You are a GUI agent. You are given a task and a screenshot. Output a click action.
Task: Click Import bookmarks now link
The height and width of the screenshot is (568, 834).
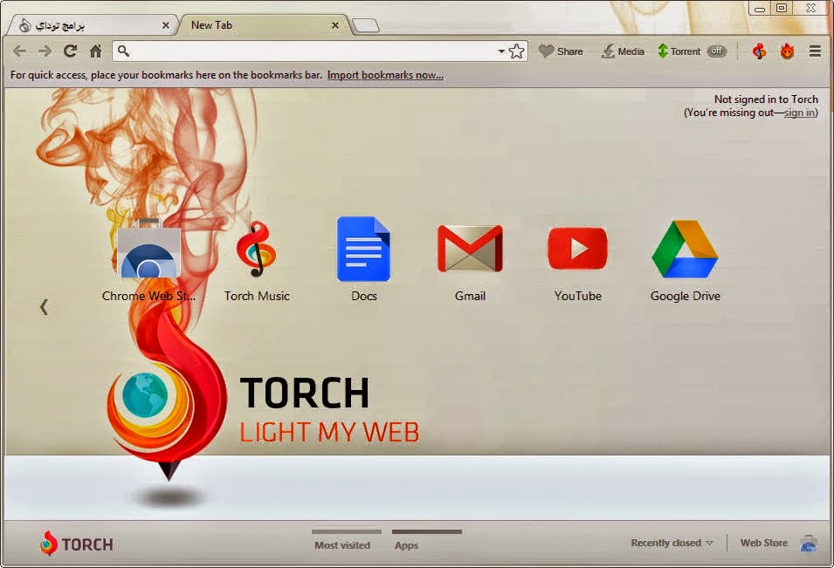[x=385, y=75]
